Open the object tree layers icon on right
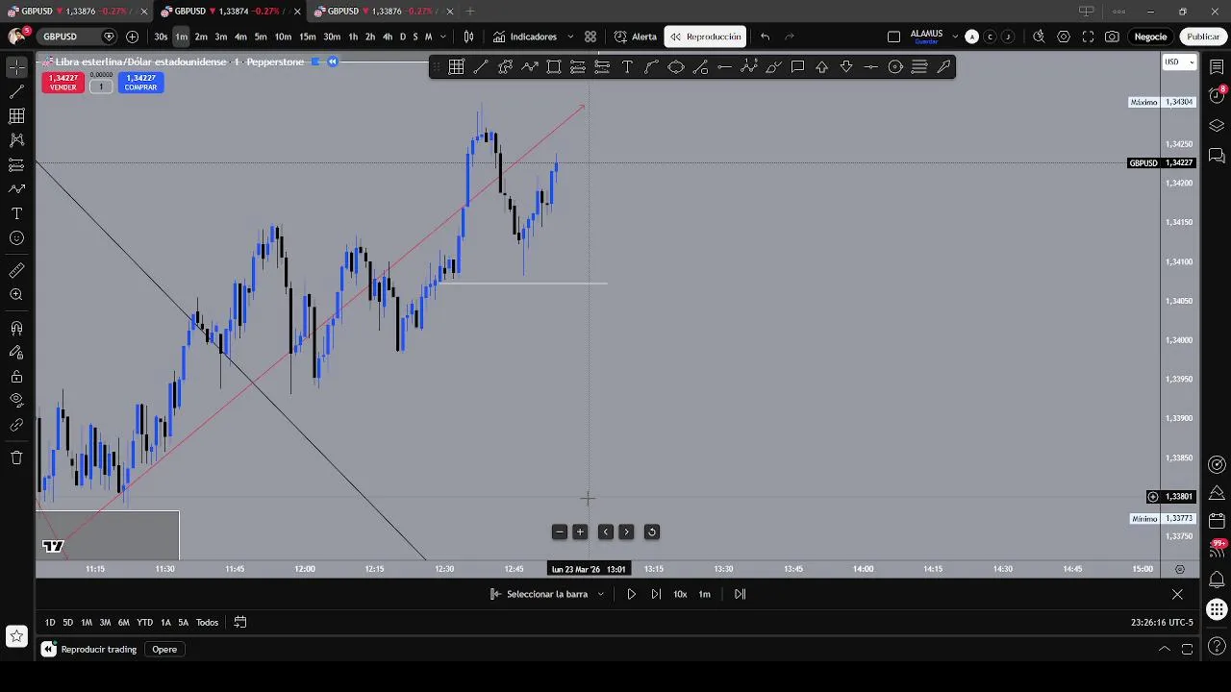Viewport: 1231px width, 692px height. [1217, 126]
